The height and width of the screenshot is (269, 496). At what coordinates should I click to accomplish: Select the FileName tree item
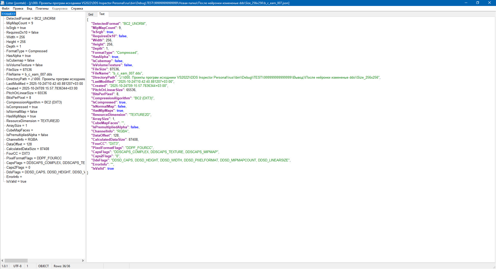pyautogui.click(x=29, y=74)
